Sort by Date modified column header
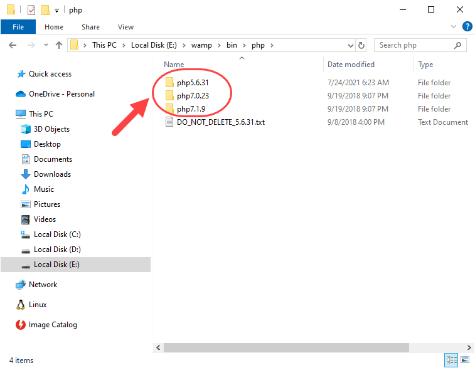Viewport: 475px width, 368px height. pyautogui.click(x=351, y=65)
